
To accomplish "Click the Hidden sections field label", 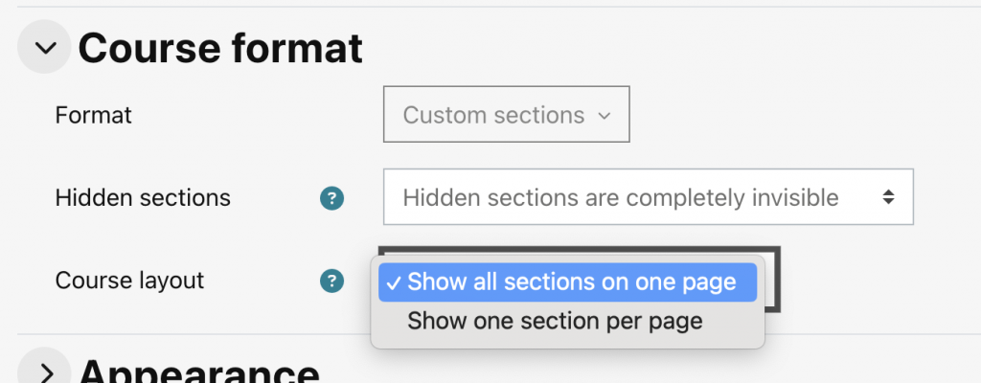I will (x=143, y=198).
